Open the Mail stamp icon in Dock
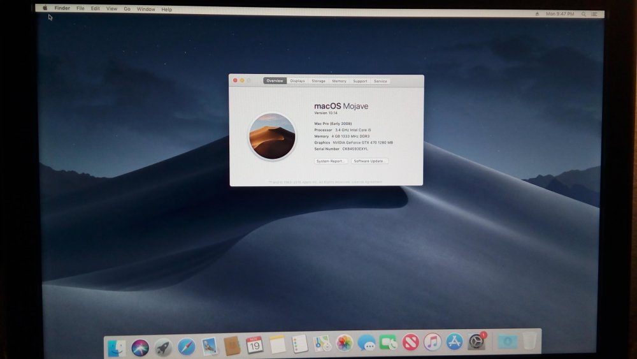The height and width of the screenshot is (359, 637). (x=210, y=346)
